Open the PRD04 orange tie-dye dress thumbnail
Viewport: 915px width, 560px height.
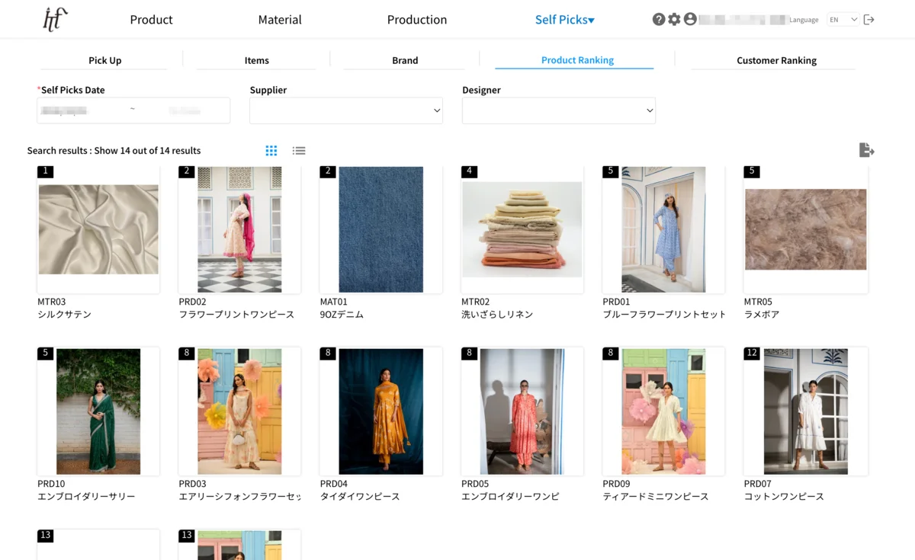381,411
